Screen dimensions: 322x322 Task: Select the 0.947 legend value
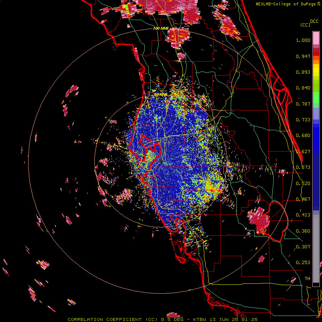pos(303,56)
